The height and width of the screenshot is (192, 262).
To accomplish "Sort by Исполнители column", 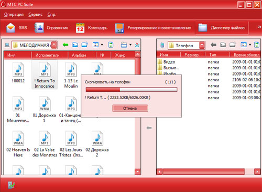I will pyautogui.click(x=49, y=55).
